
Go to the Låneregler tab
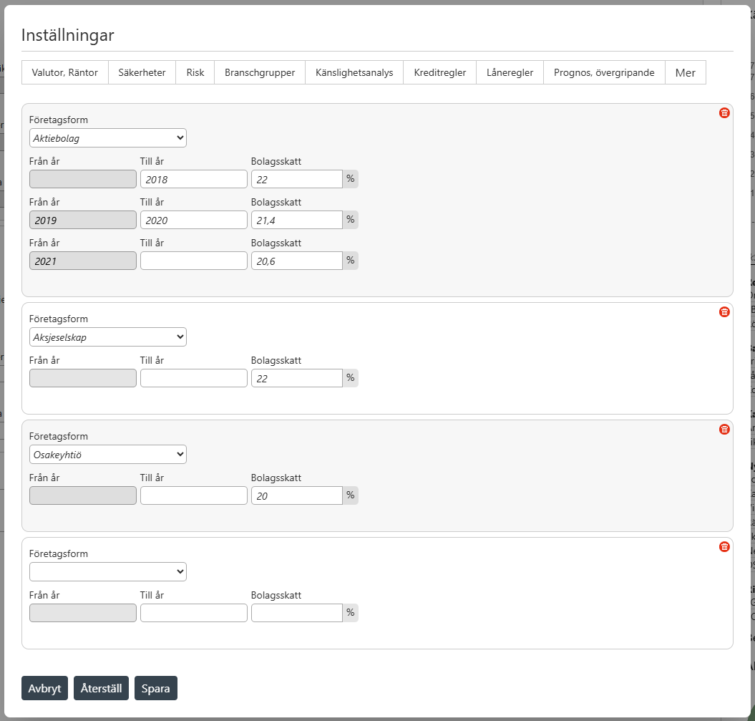(x=510, y=73)
